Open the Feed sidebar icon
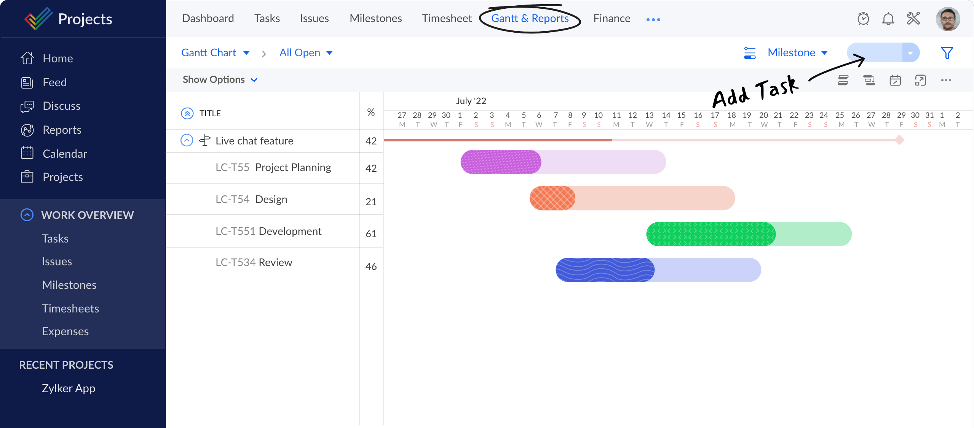This screenshot has height=428, width=974. 27,82
